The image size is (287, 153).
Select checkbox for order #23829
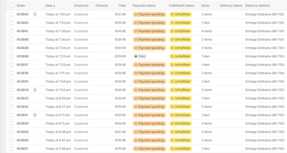(11, 132)
